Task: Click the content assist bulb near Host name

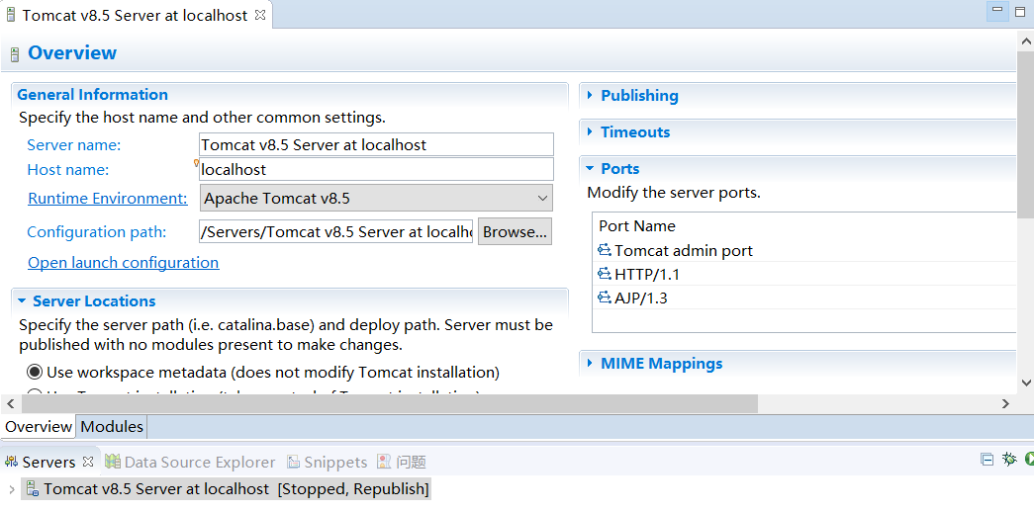Action: [x=196, y=163]
